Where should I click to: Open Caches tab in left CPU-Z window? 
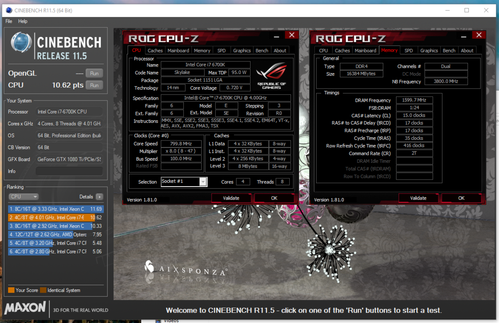pyautogui.click(x=155, y=51)
